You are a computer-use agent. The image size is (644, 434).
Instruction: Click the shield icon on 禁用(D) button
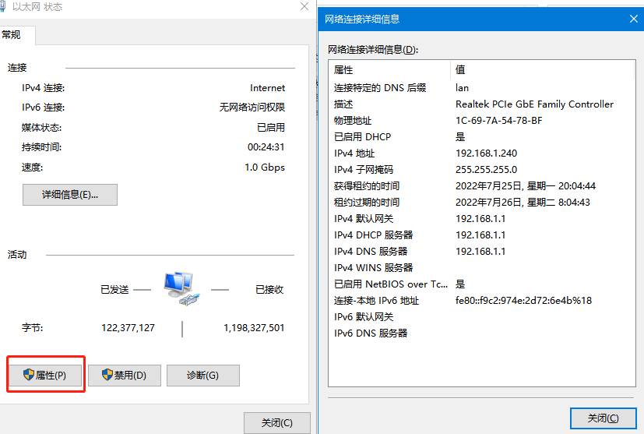(107, 375)
